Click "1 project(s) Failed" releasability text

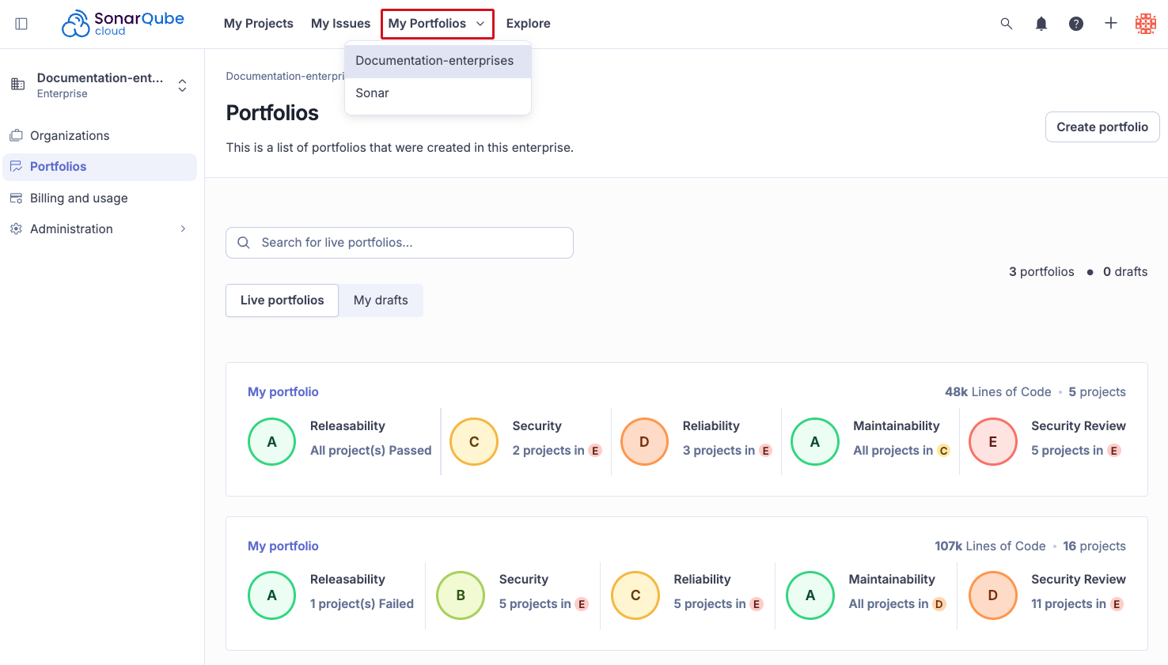click(362, 603)
